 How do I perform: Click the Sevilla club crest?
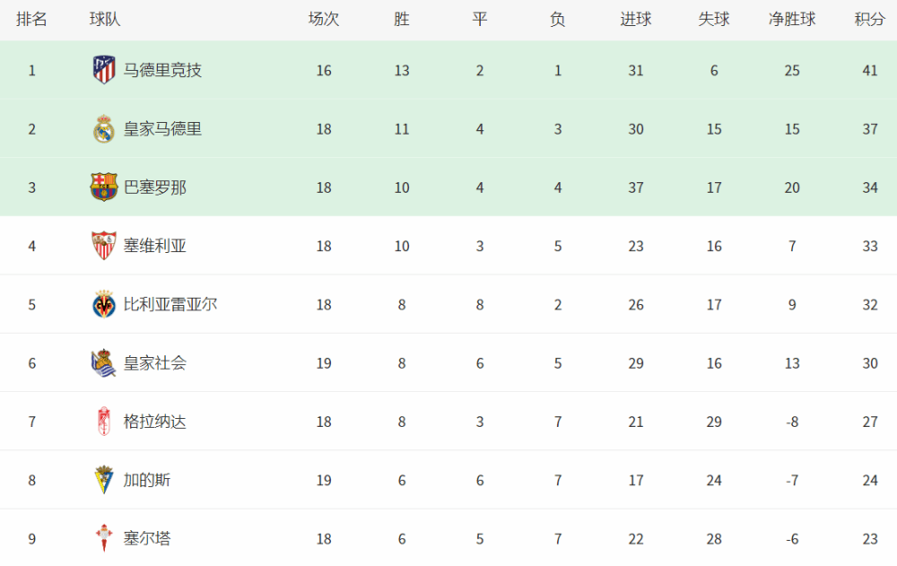[104, 246]
